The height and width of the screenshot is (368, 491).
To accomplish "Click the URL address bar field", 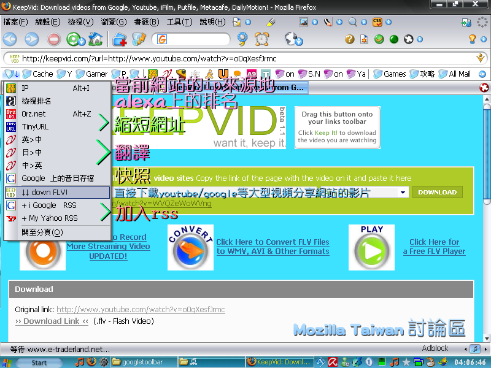I will coord(245,58).
